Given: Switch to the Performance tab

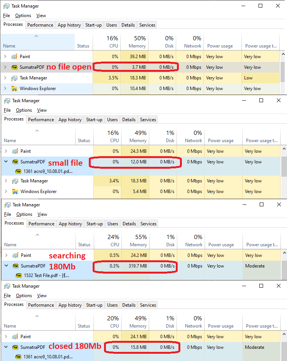Looking at the screenshot, I should click(x=40, y=25).
